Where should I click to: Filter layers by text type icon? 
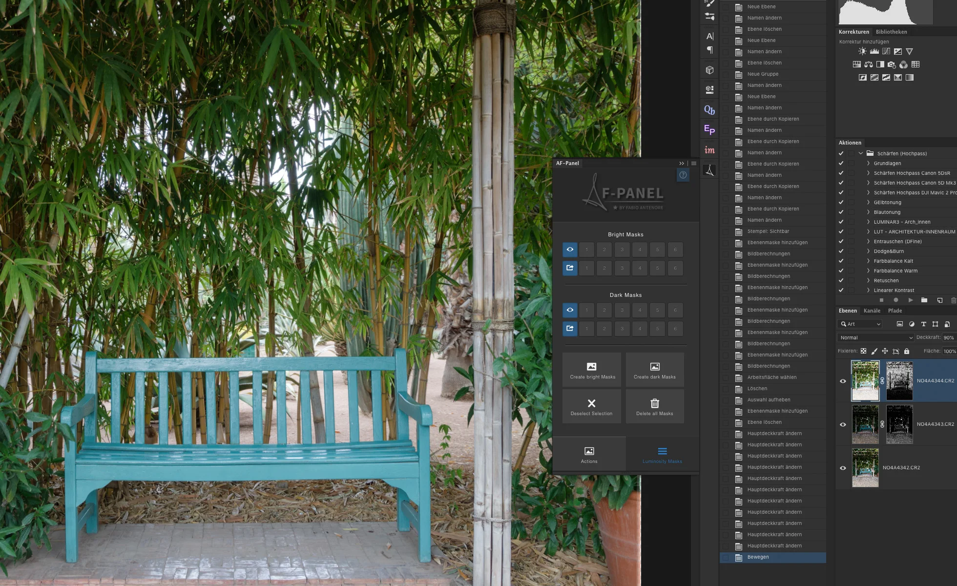[x=923, y=324]
